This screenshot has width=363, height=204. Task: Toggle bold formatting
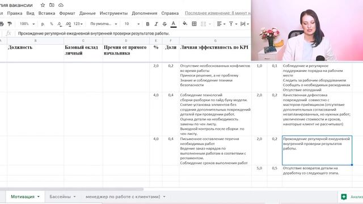(147, 24)
